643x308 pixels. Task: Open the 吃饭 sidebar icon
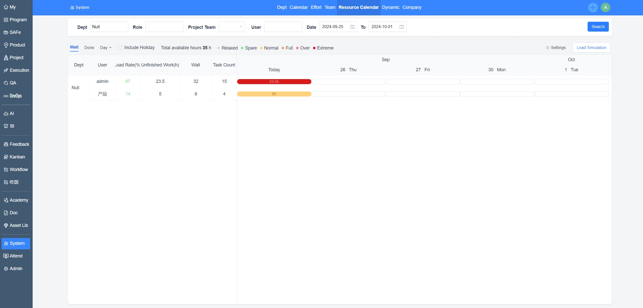point(6,182)
